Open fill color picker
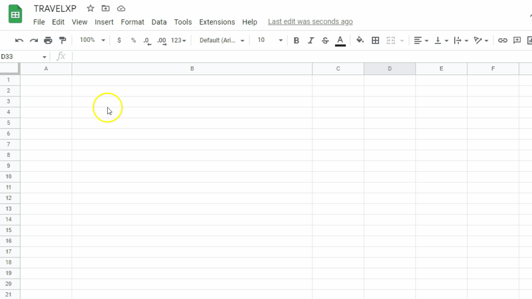This screenshot has height=299, width=532. pyautogui.click(x=360, y=40)
